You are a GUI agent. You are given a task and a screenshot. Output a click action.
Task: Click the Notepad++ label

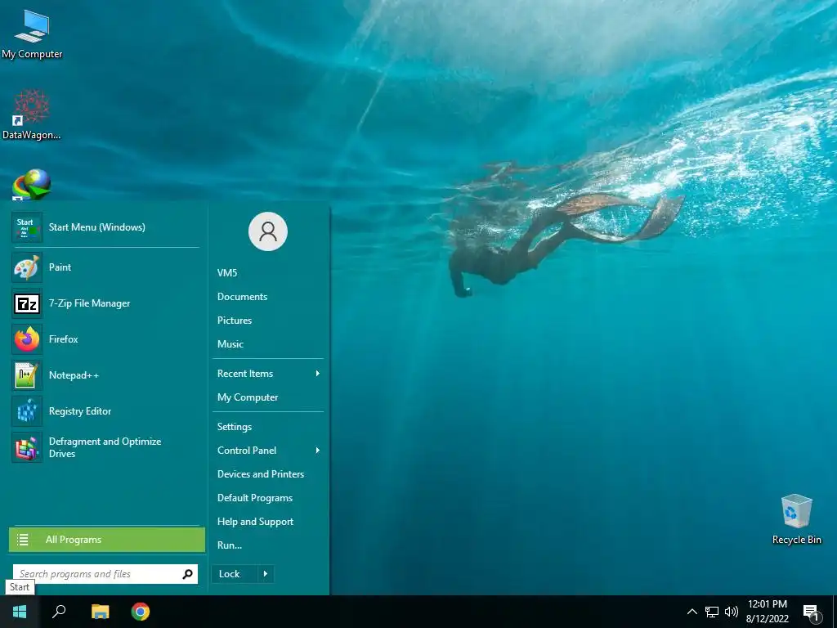pyautogui.click(x=74, y=375)
